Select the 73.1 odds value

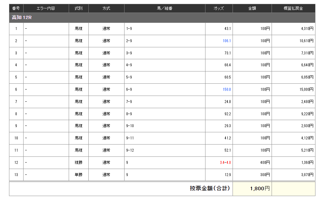227,53
